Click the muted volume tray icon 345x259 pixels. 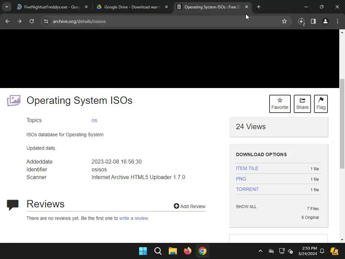pyautogui.click(x=291, y=251)
